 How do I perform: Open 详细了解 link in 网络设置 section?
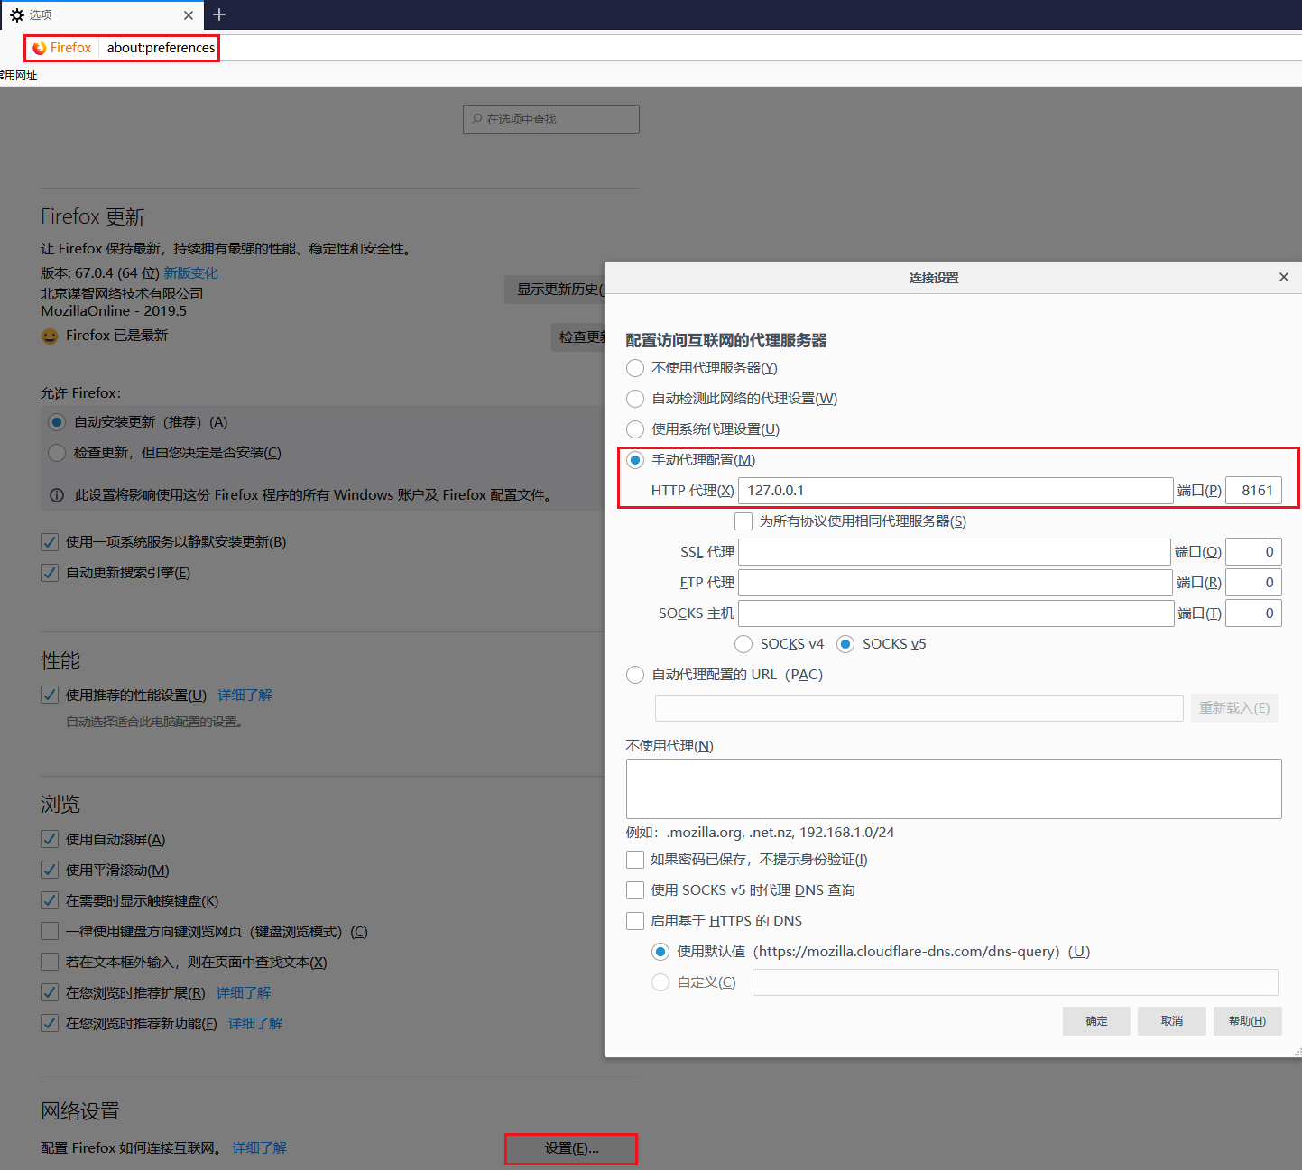[259, 1147]
